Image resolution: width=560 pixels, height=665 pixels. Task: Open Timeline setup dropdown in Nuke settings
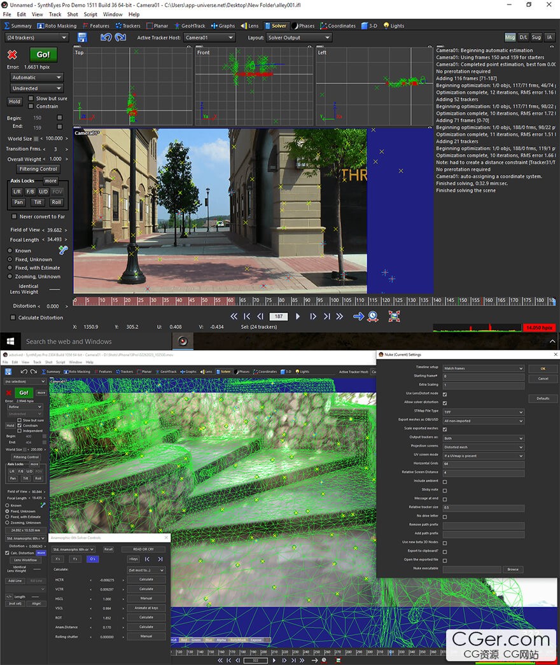point(484,368)
